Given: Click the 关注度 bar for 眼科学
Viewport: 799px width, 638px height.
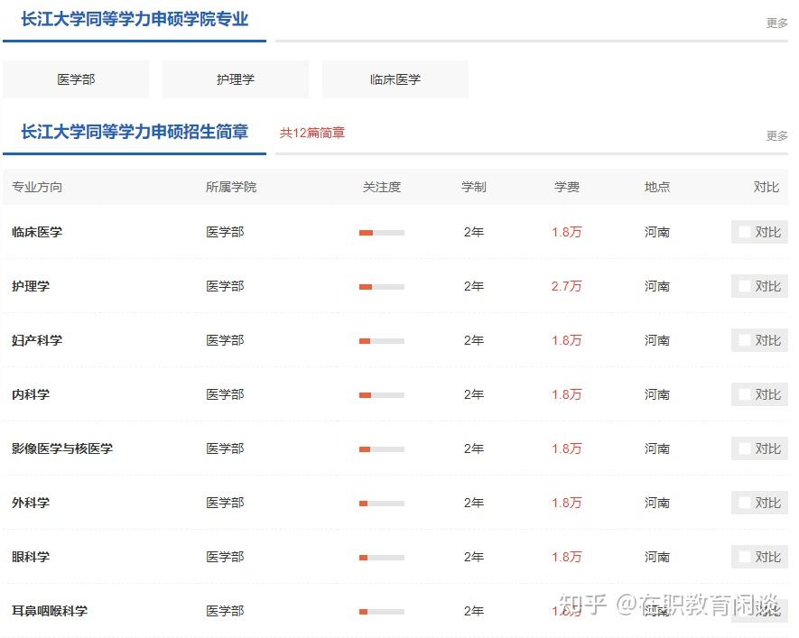Looking at the screenshot, I should point(382,558).
